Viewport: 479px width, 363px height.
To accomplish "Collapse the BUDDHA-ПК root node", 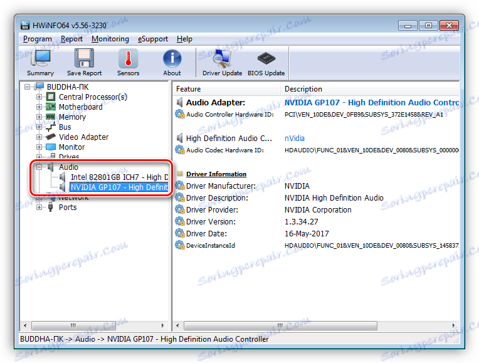I will pyautogui.click(x=27, y=87).
